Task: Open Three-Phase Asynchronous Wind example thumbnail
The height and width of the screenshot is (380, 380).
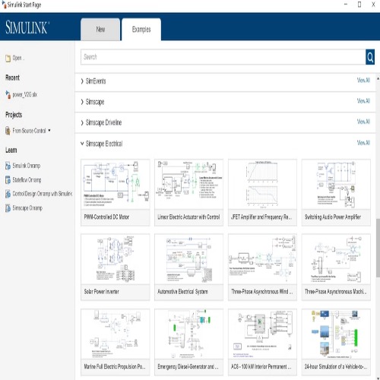Action: pyautogui.click(x=262, y=259)
